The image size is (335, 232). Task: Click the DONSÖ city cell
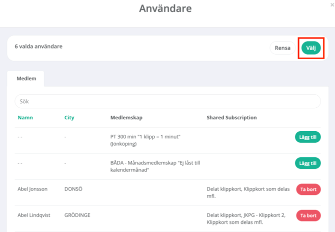(76, 189)
